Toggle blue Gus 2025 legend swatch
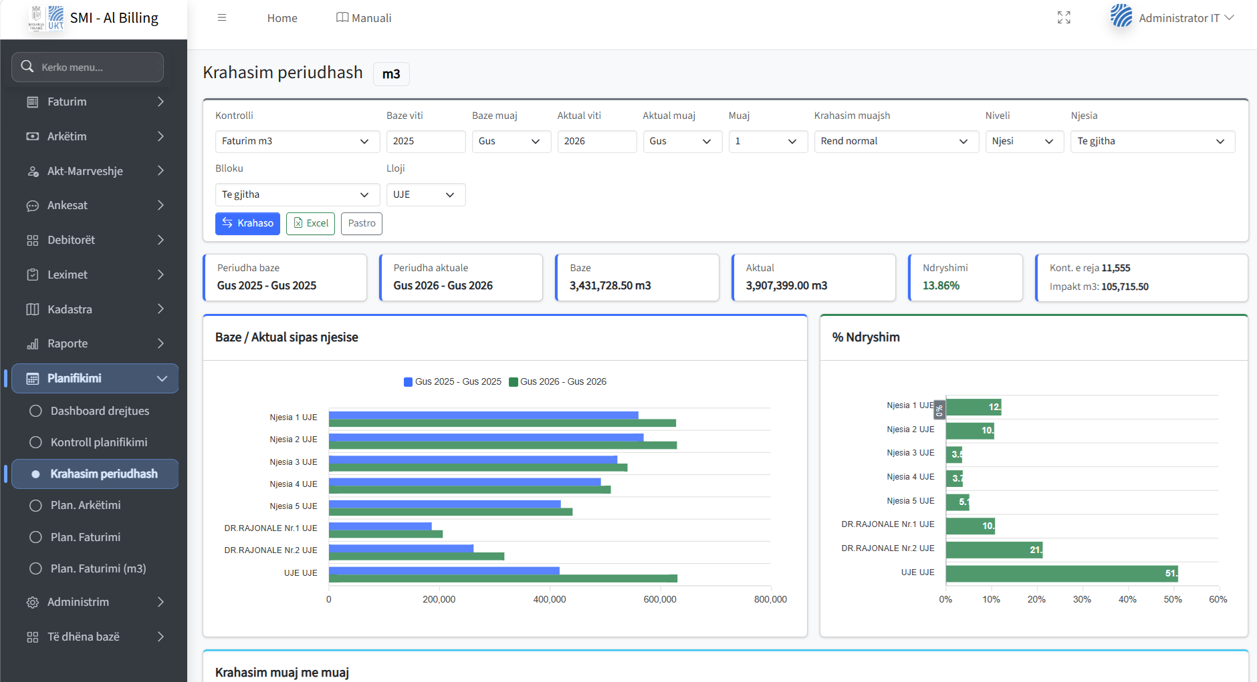This screenshot has width=1257, height=682. coord(408,382)
